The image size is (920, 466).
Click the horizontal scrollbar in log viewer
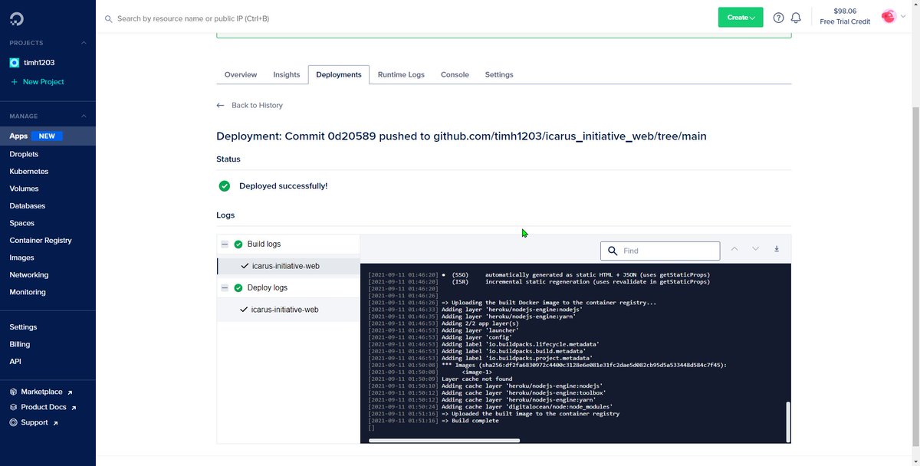pos(445,440)
